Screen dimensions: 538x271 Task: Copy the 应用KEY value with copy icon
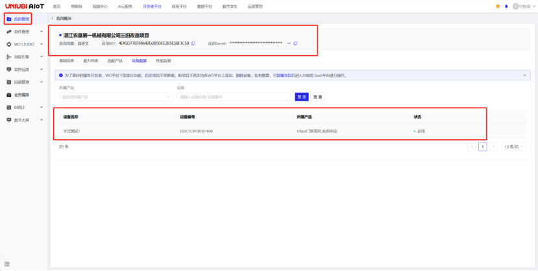tap(193, 43)
